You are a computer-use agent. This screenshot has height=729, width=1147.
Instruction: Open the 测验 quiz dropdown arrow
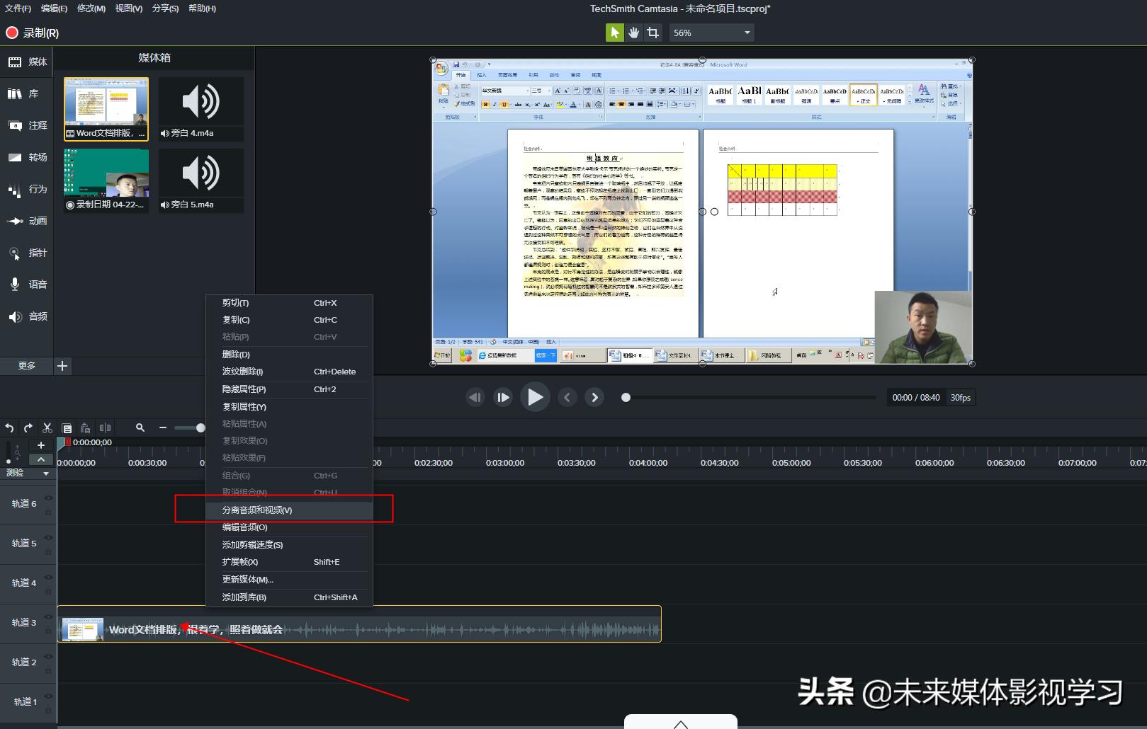(x=46, y=473)
